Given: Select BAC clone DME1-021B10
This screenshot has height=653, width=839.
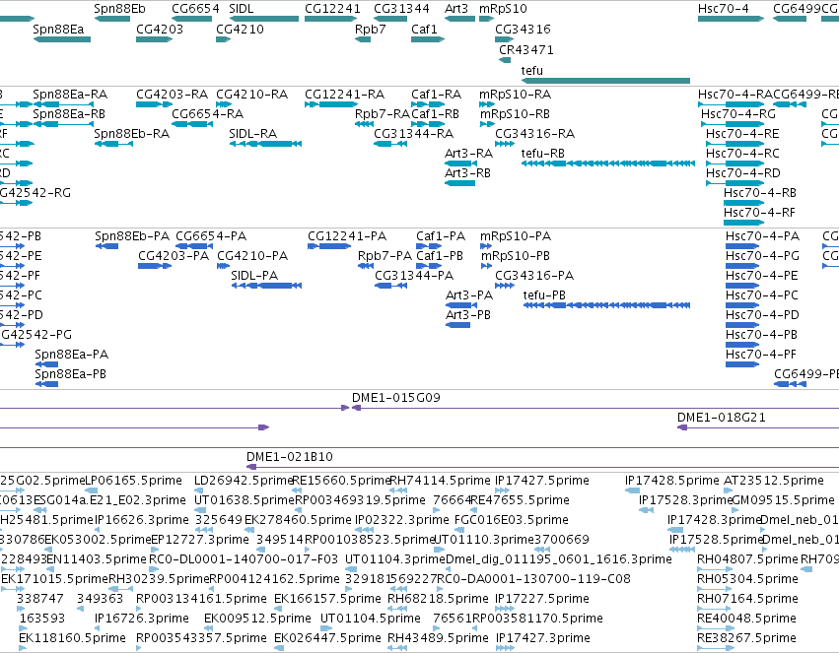Looking at the screenshot, I should [542, 467].
